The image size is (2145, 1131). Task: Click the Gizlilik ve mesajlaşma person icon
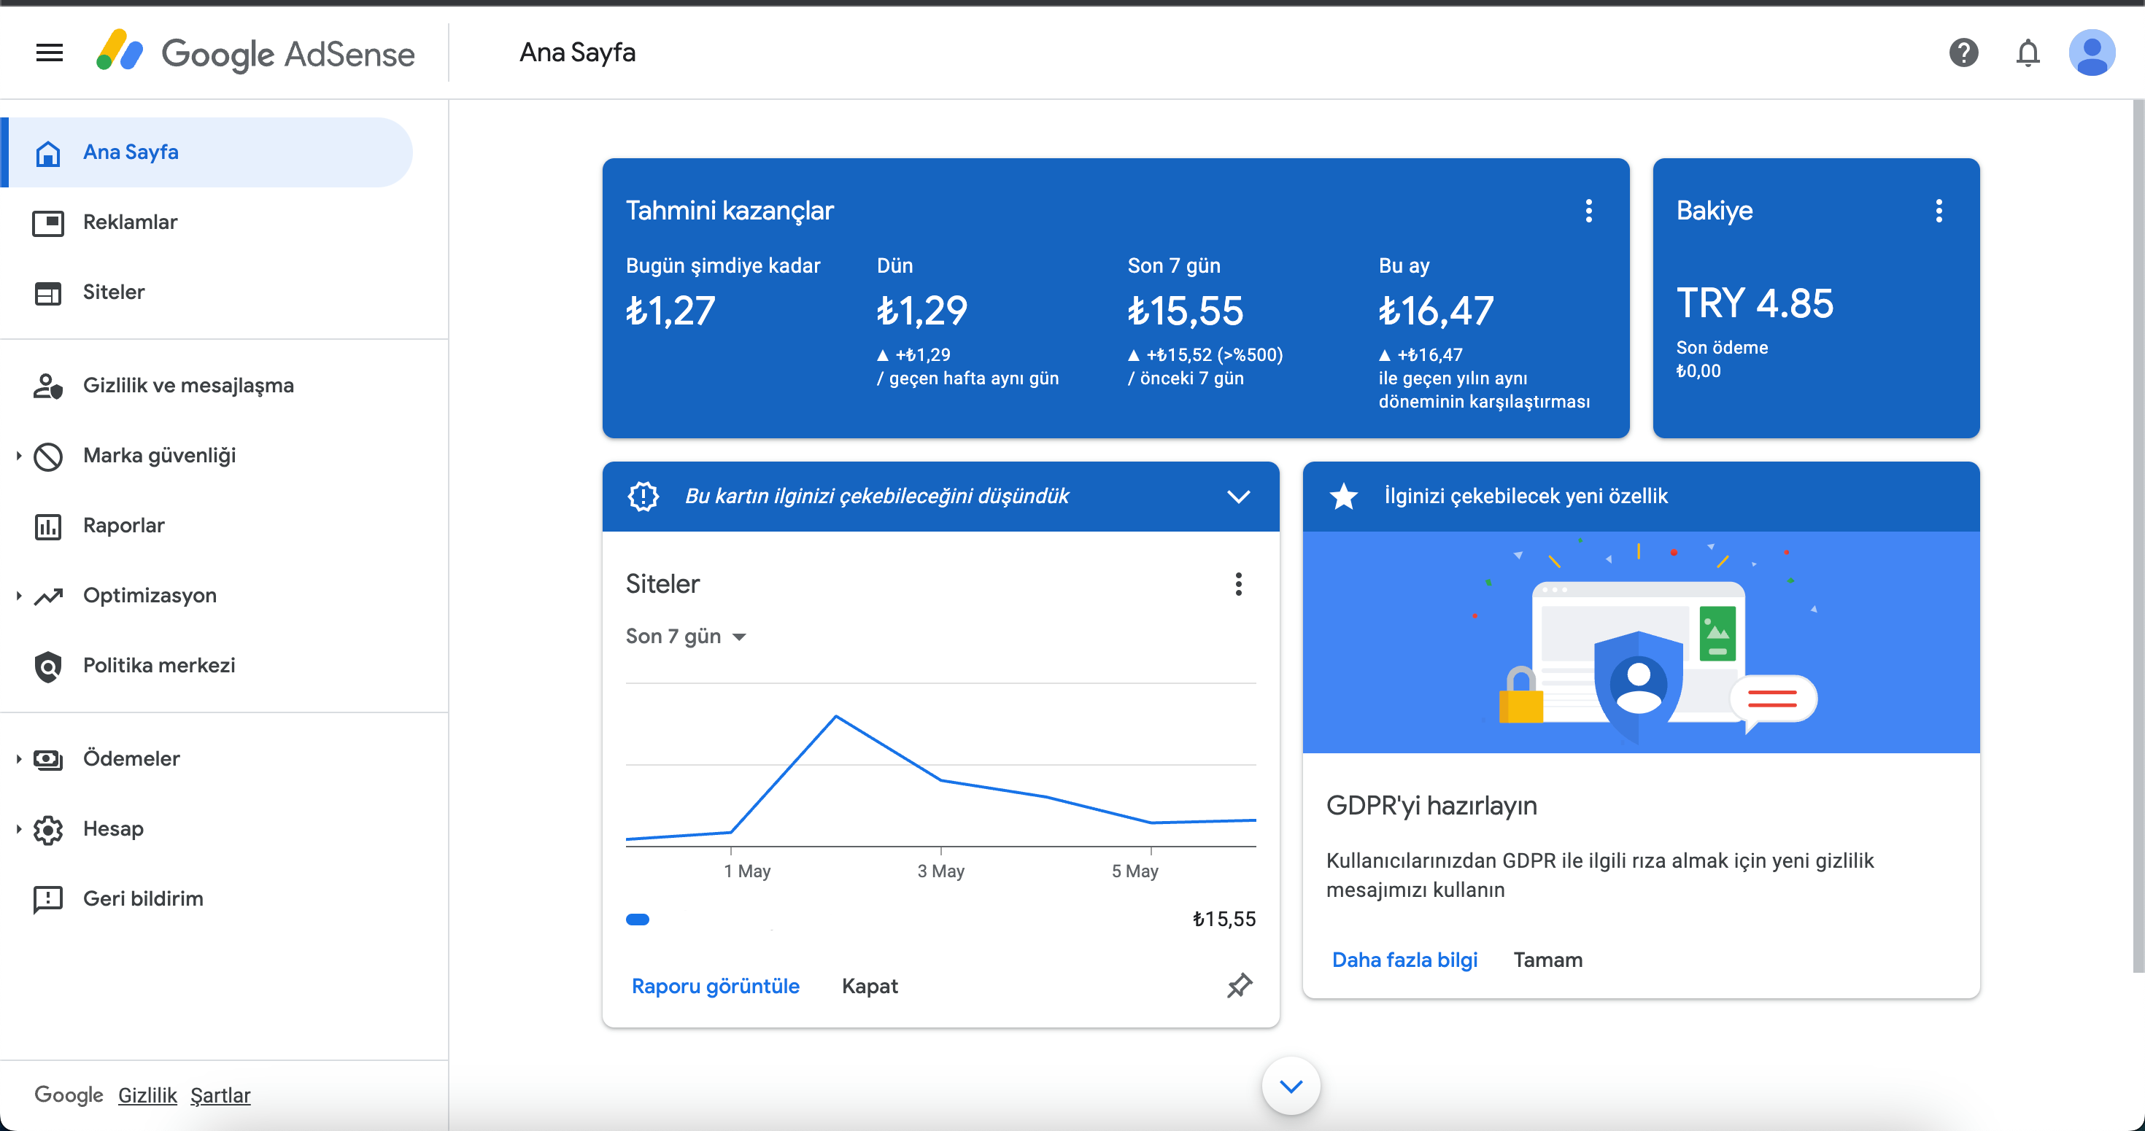[x=48, y=385]
